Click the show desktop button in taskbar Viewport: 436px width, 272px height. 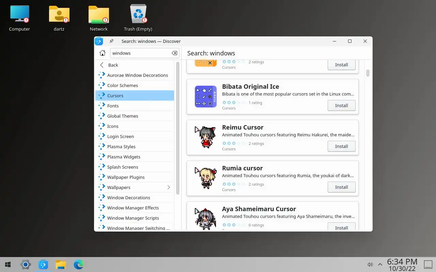coord(428,265)
